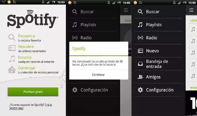Tap the green Pruébalo gratis button

pos(33,92)
